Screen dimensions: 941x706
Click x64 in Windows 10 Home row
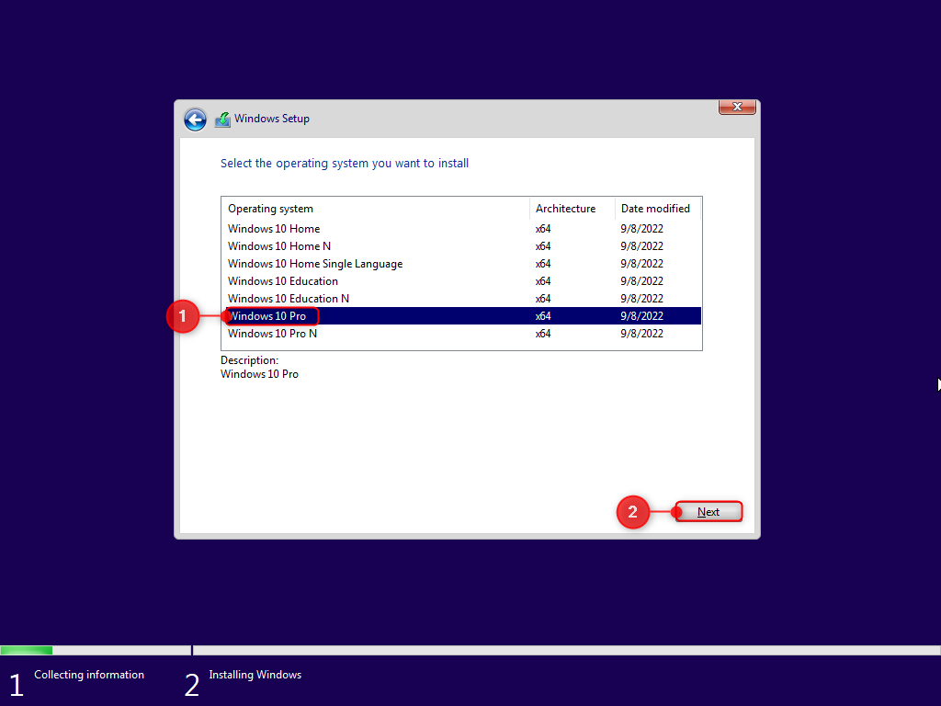point(543,229)
